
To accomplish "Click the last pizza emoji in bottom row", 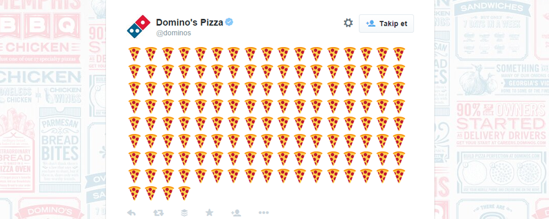I will tap(185, 193).
